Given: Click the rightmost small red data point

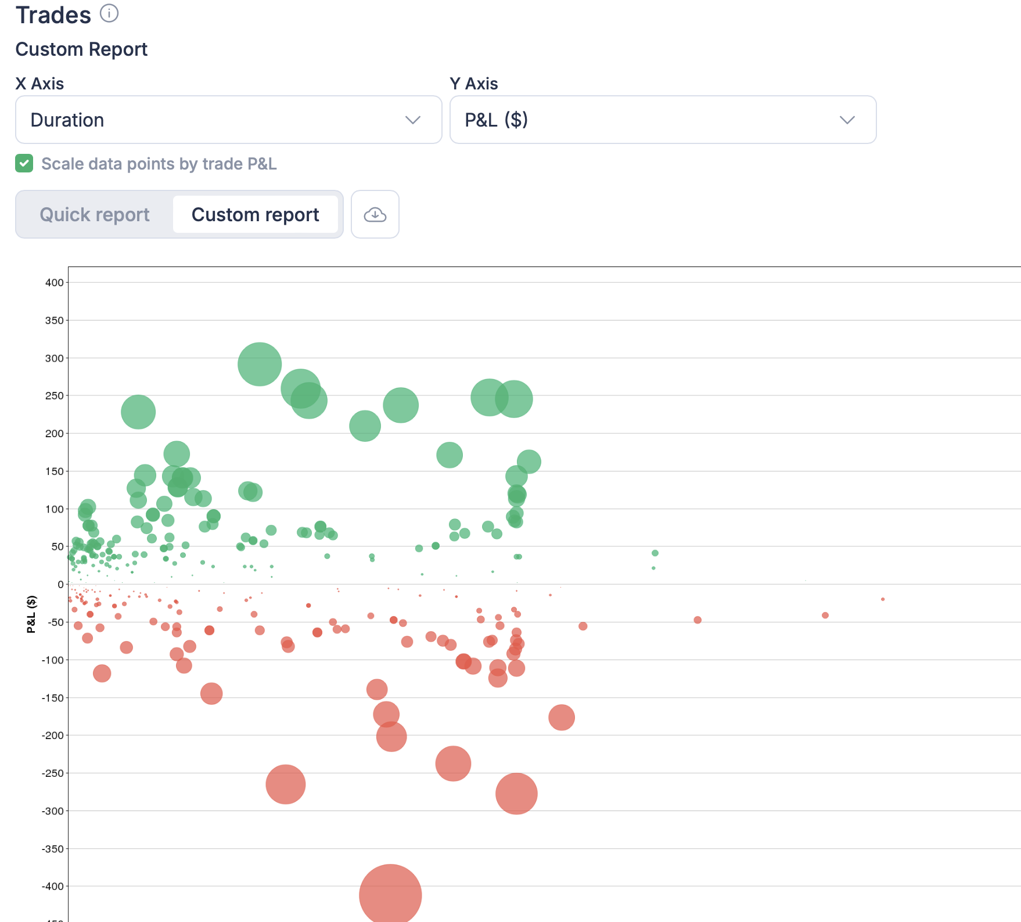Looking at the screenshot, I should tap(883, 599).
